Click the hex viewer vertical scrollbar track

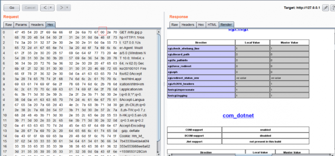(x=158, y=94)
